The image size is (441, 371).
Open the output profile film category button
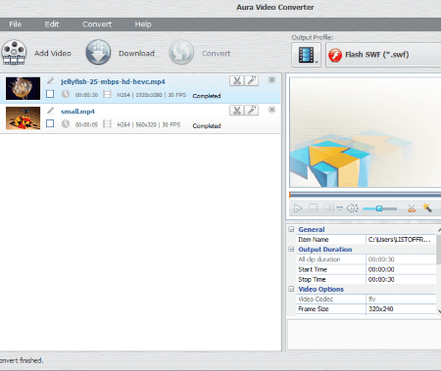(x=306, y=55)
